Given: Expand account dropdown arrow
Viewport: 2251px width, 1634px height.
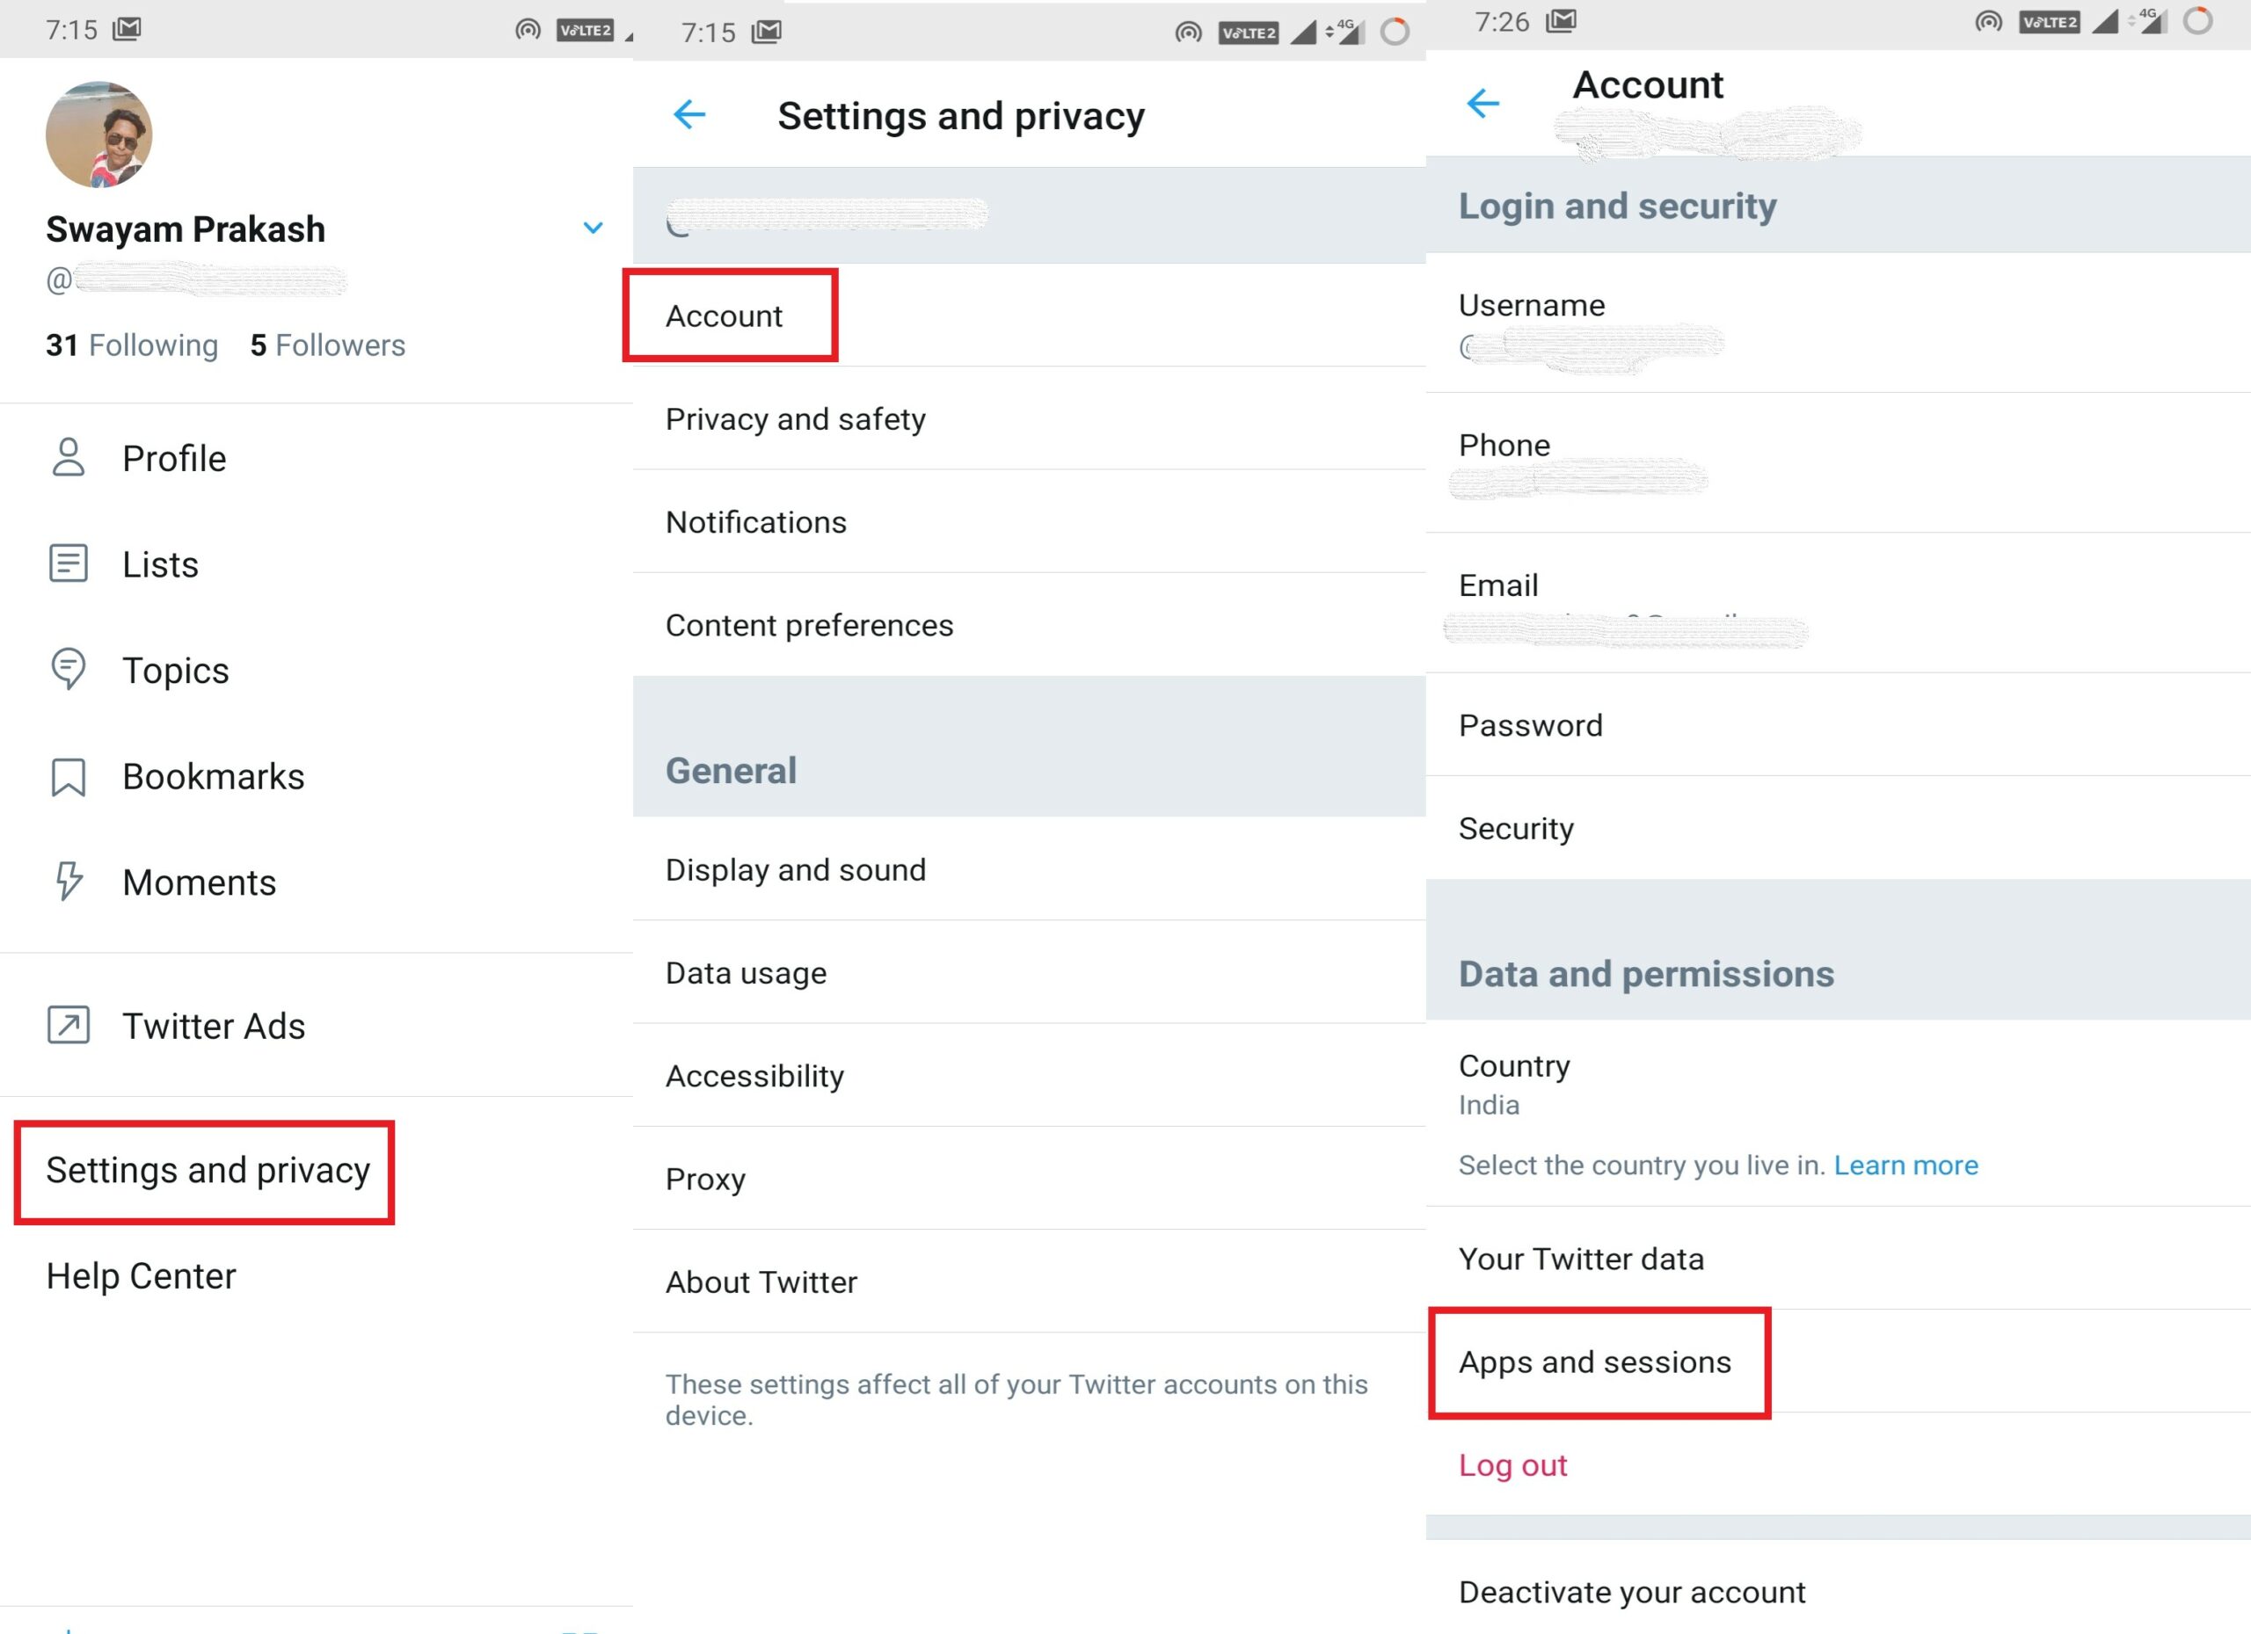Looking at the screenshot, I should pos(593,225).
